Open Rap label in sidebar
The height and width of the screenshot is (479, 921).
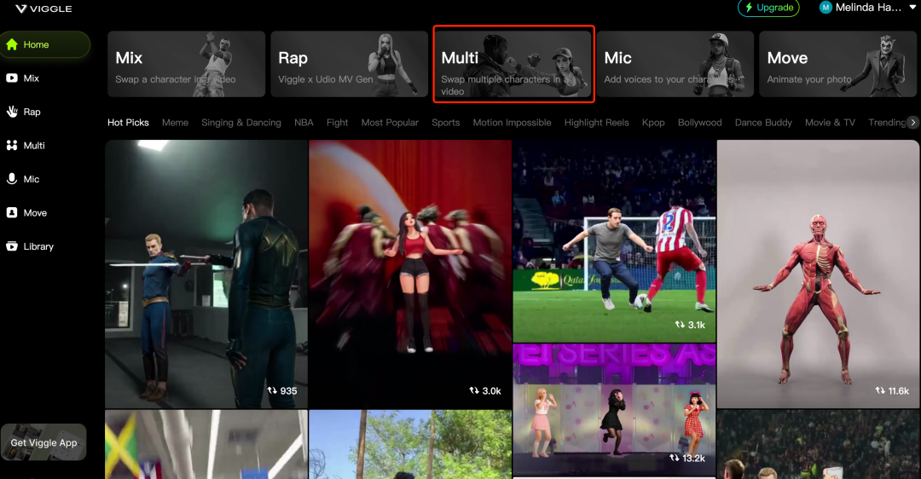[32, 112]
